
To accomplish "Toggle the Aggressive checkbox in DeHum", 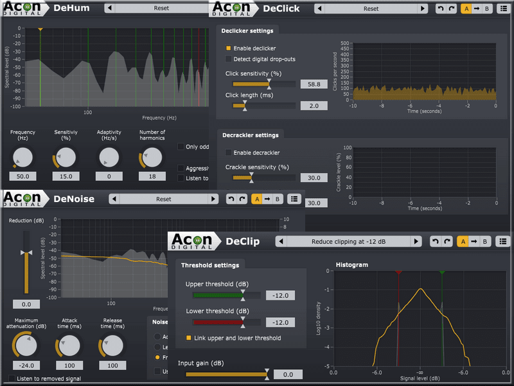I will pos(181,168).
